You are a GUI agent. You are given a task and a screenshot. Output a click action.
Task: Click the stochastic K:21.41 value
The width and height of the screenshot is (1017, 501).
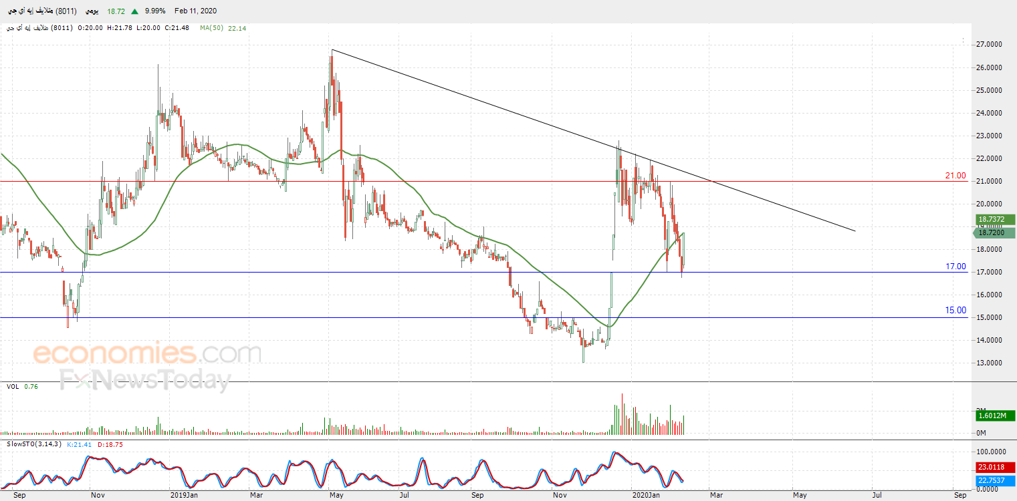(80, 444)
